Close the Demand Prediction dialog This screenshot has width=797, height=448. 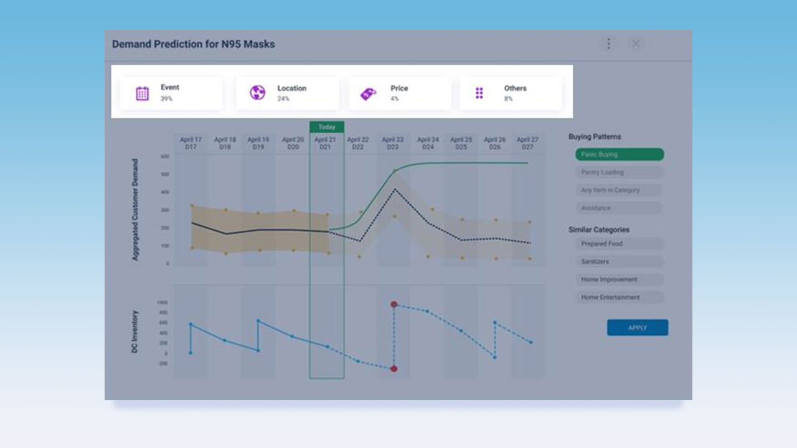[636, 44]
